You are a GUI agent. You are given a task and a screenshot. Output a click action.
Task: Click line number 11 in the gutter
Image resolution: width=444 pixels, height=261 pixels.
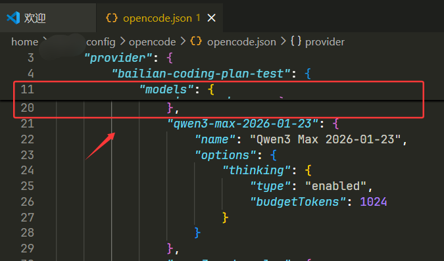[28, 89]
